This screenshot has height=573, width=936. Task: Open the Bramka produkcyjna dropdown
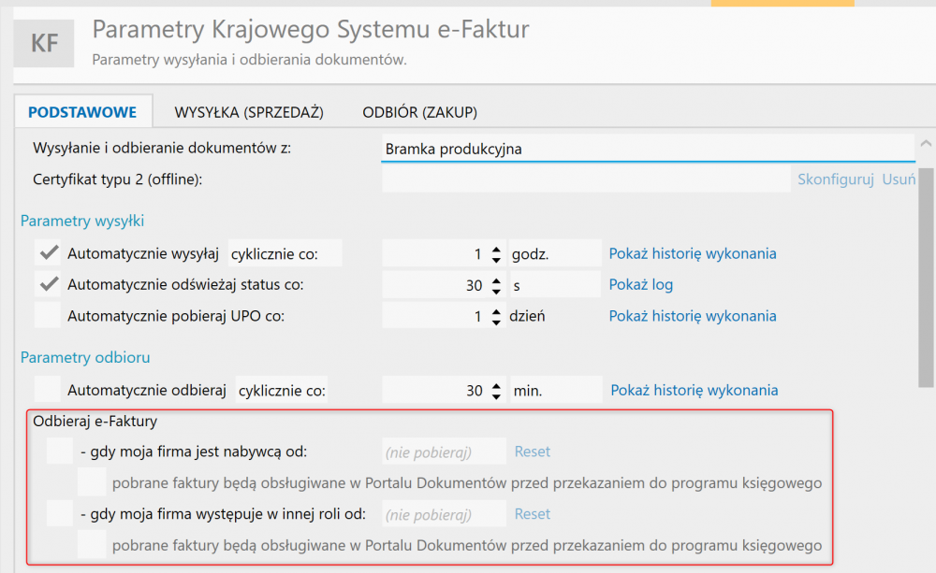click(649, 149)
